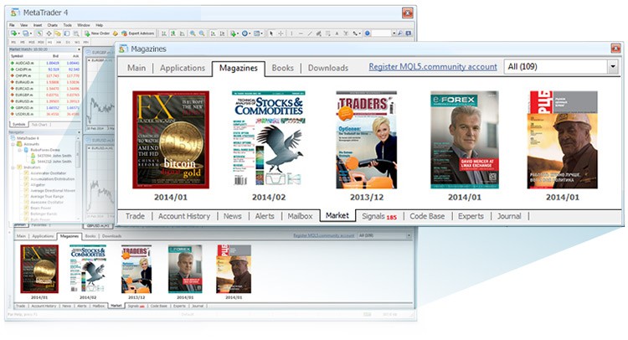Switch to the Account History tab
628x340 pixels.
point(185,216)
